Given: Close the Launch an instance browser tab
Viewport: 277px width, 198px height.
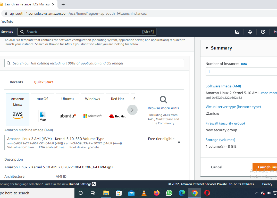Looking at the screenshot, I should coord(53,4).
